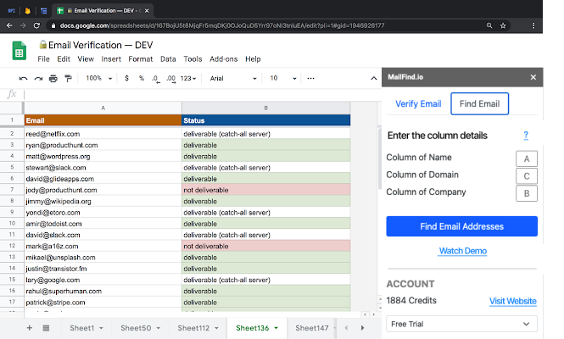
Task: Open the Chrome three-dot menu
Action: tap(533, 25)
